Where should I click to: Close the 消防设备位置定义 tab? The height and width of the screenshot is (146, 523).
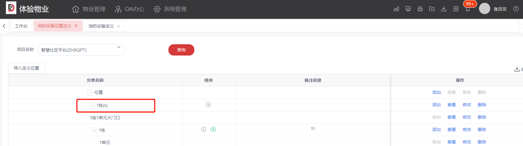click(x=76, y=26)
